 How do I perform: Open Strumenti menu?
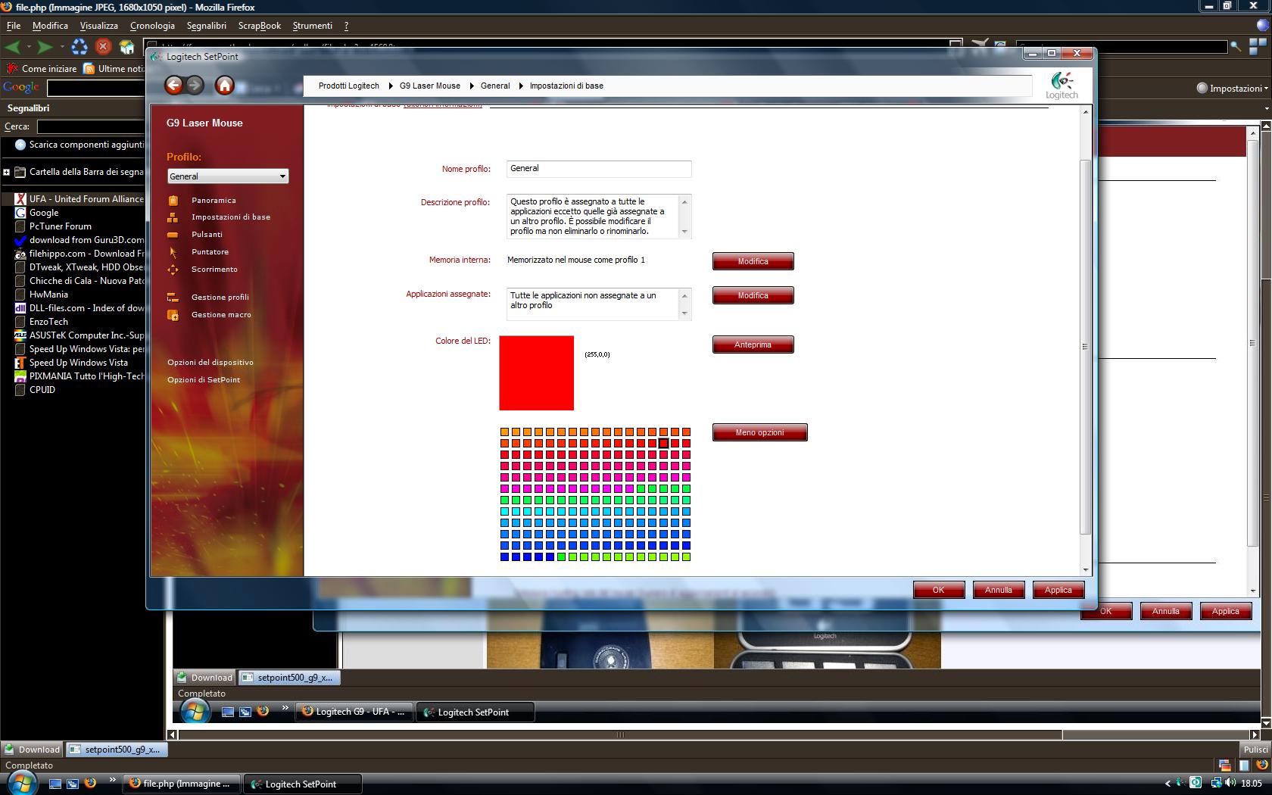click(312, 26)
